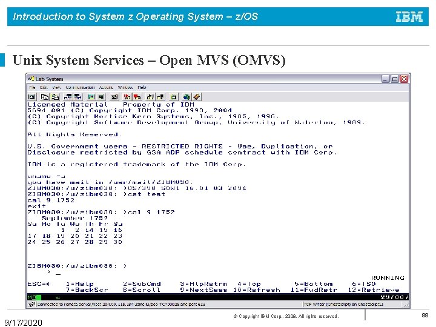Click the Copy toolbar icon
Viewport: 436px width, 327px height.
44,97
